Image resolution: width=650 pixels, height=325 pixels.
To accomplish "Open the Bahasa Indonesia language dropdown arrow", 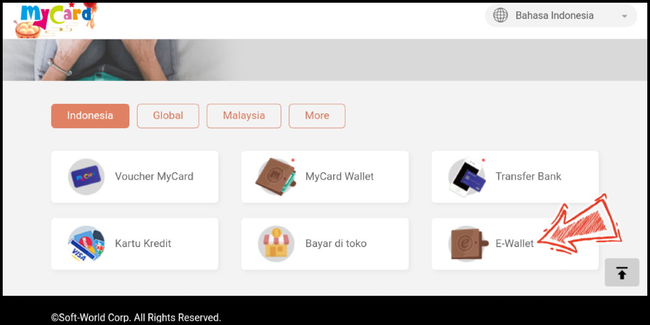I will click(x=625, y=16).
